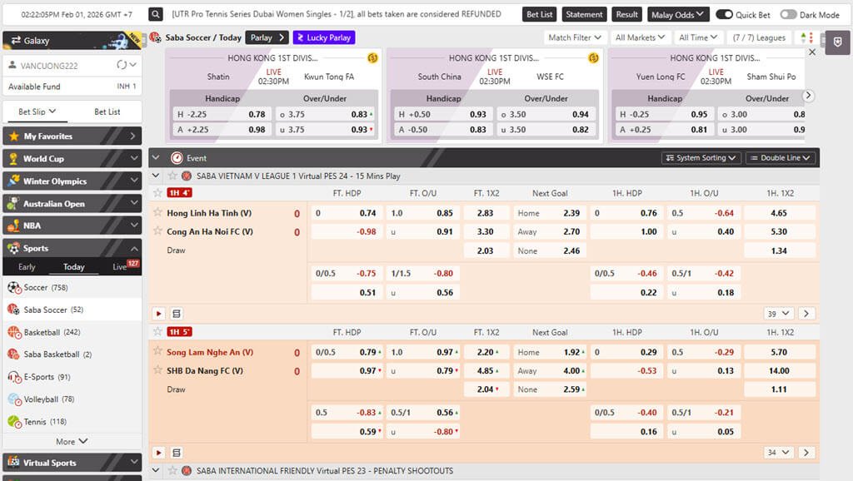Open the Statement page
Image resolution: width=853 pixels, height=481 pixels.
coord(584,14)
